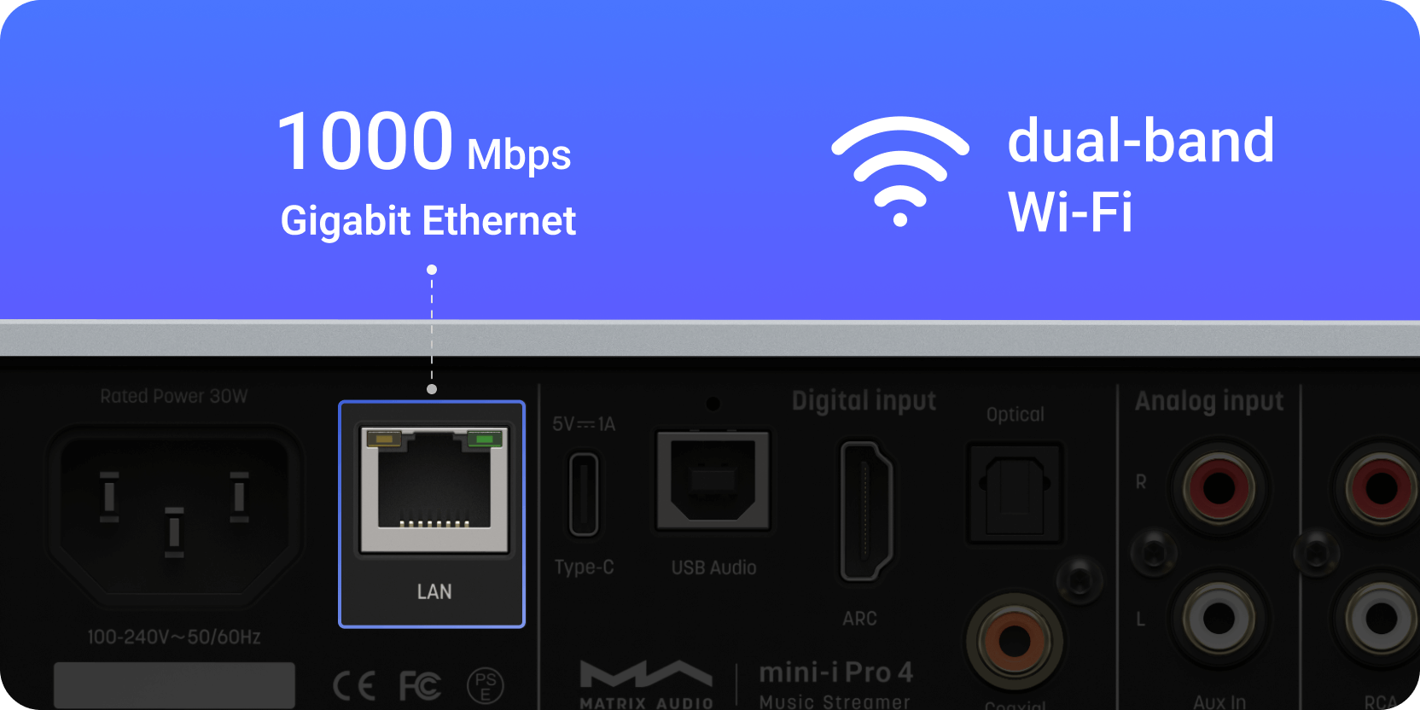1420x710 pixels.
Task: Click the AC power inlet socket
Action: coord(174,512)
